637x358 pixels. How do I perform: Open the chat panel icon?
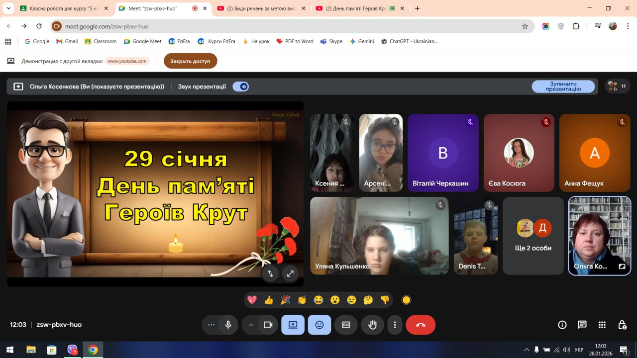[582, 325]
